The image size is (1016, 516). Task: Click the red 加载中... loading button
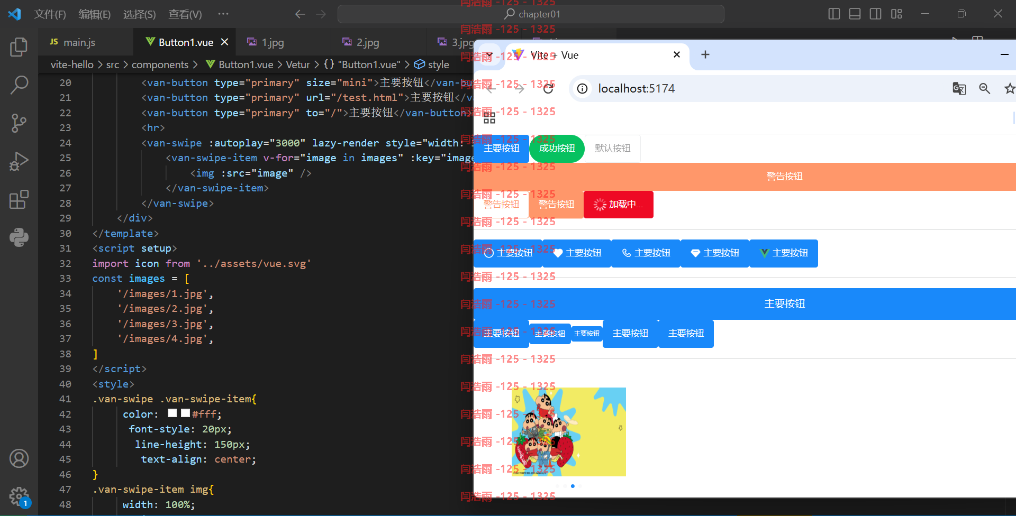coord(618,205)
